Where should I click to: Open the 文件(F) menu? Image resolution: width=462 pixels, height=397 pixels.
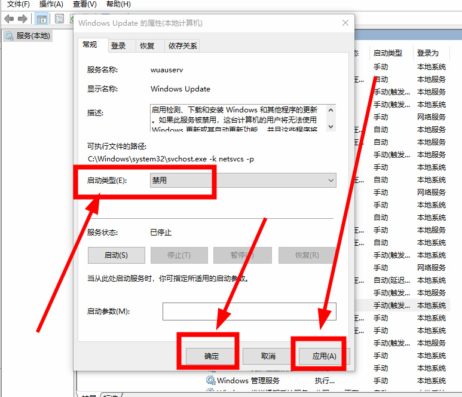point(18,4)
